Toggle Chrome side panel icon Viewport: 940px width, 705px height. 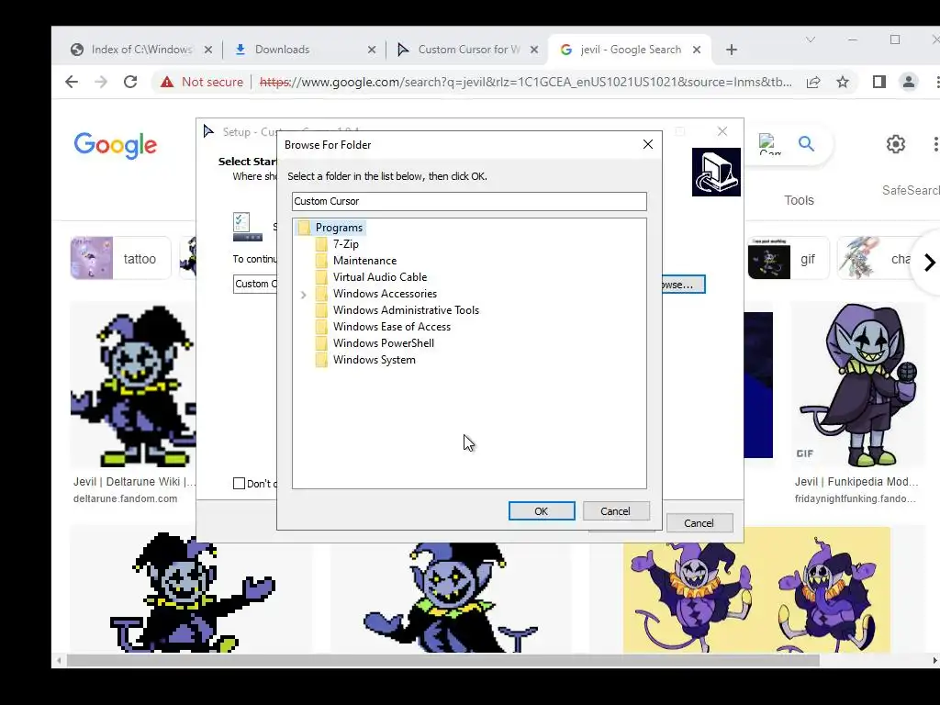point(878,82)
